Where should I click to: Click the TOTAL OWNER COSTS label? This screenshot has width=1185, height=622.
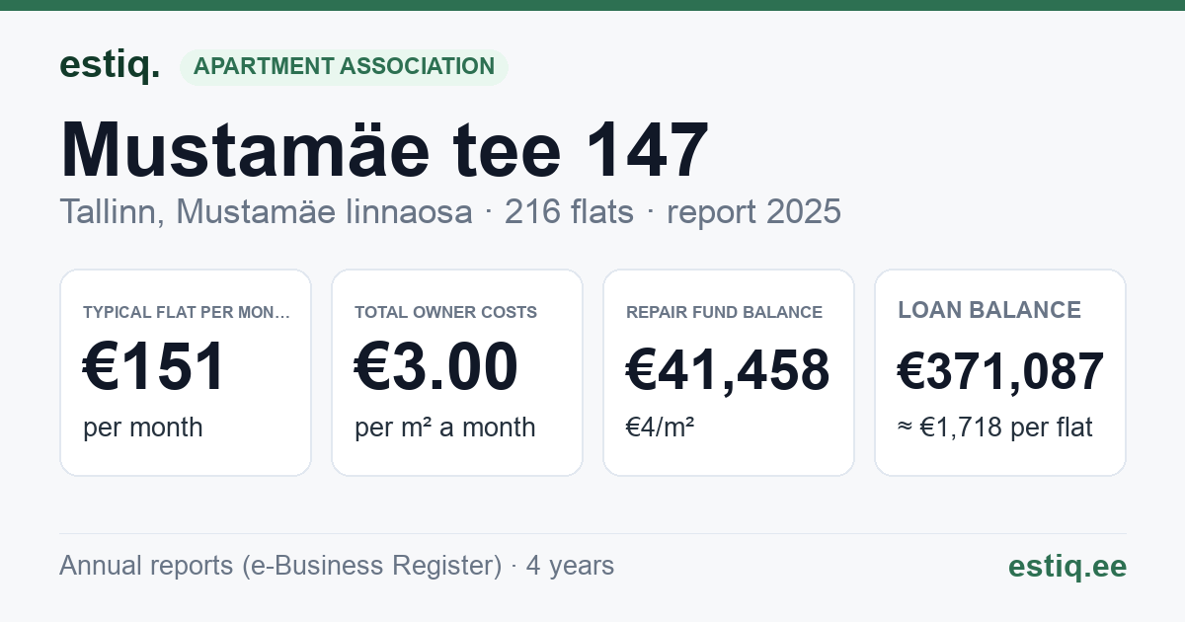pos(445,312)
